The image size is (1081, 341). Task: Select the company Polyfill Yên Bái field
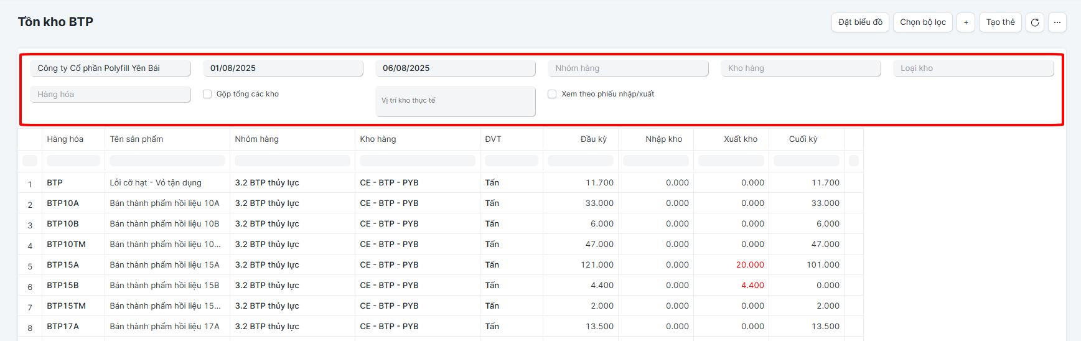(x=111, y=68)
